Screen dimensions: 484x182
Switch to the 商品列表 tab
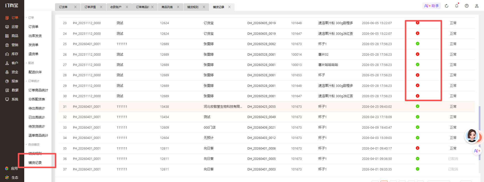click(x=167, y=7)
